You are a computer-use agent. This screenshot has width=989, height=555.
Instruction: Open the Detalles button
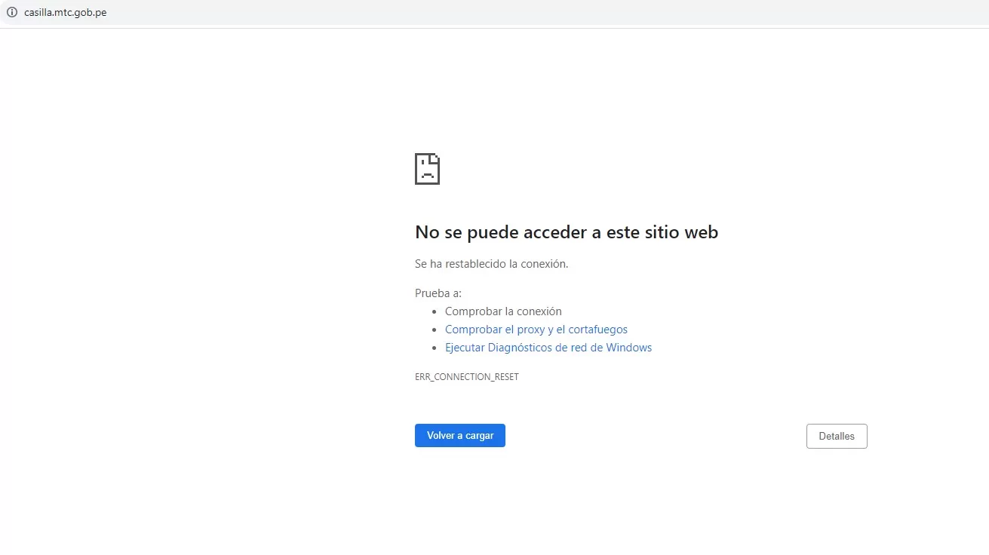(837, 437)
